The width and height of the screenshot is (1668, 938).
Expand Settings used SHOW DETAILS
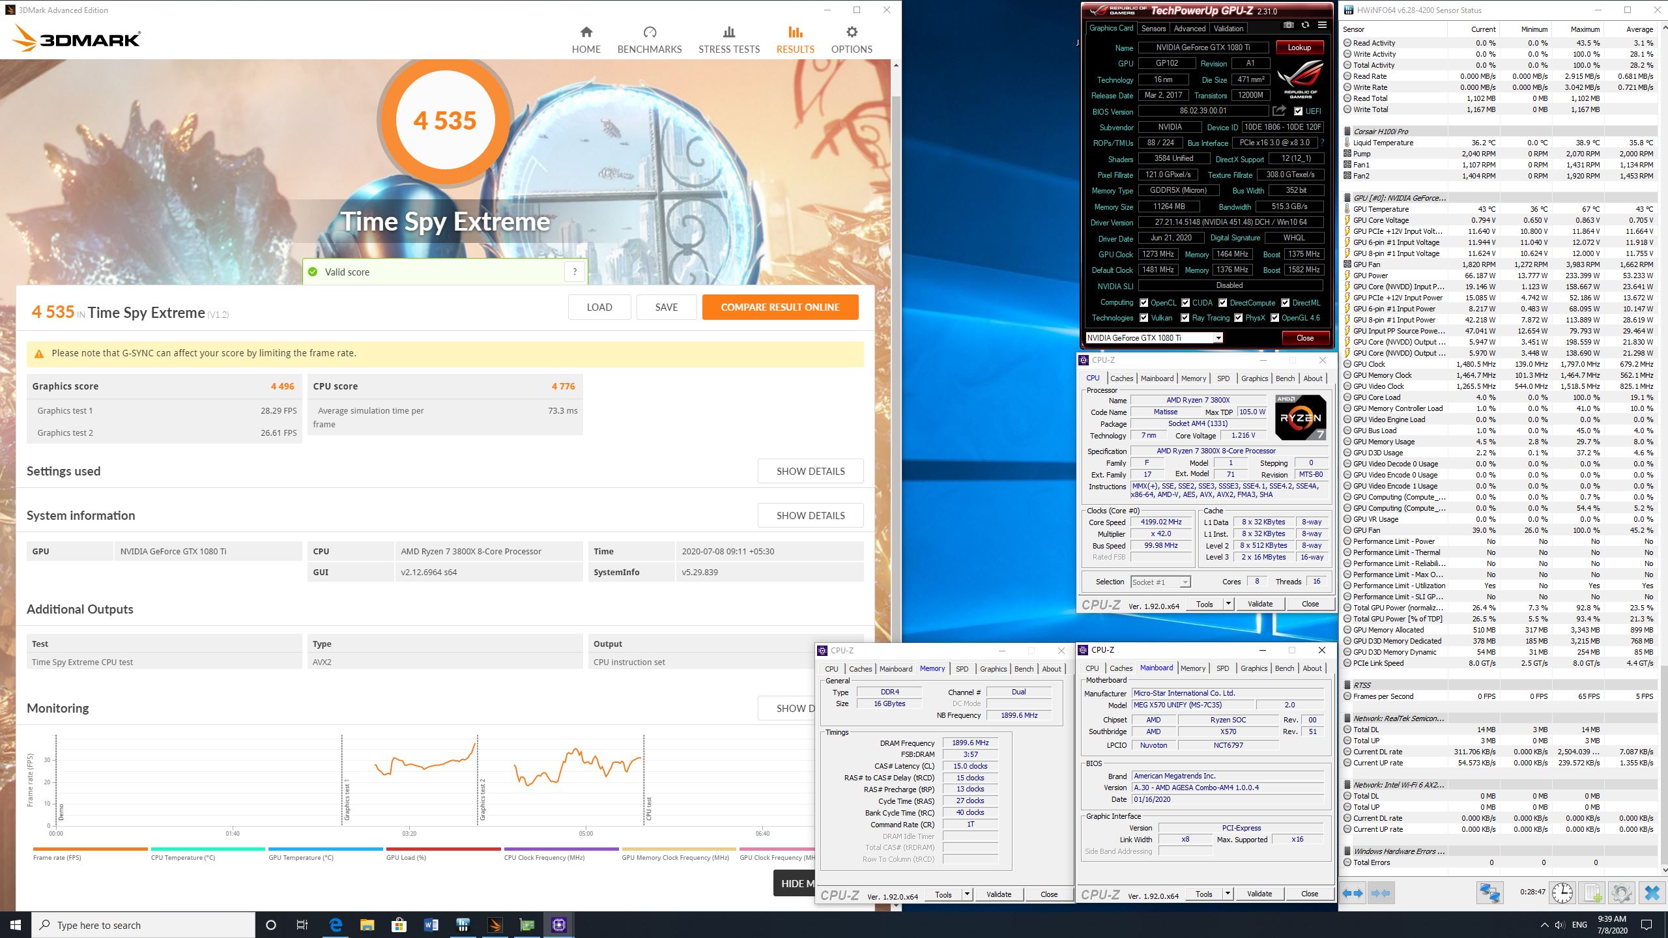[x=811, y=471]
